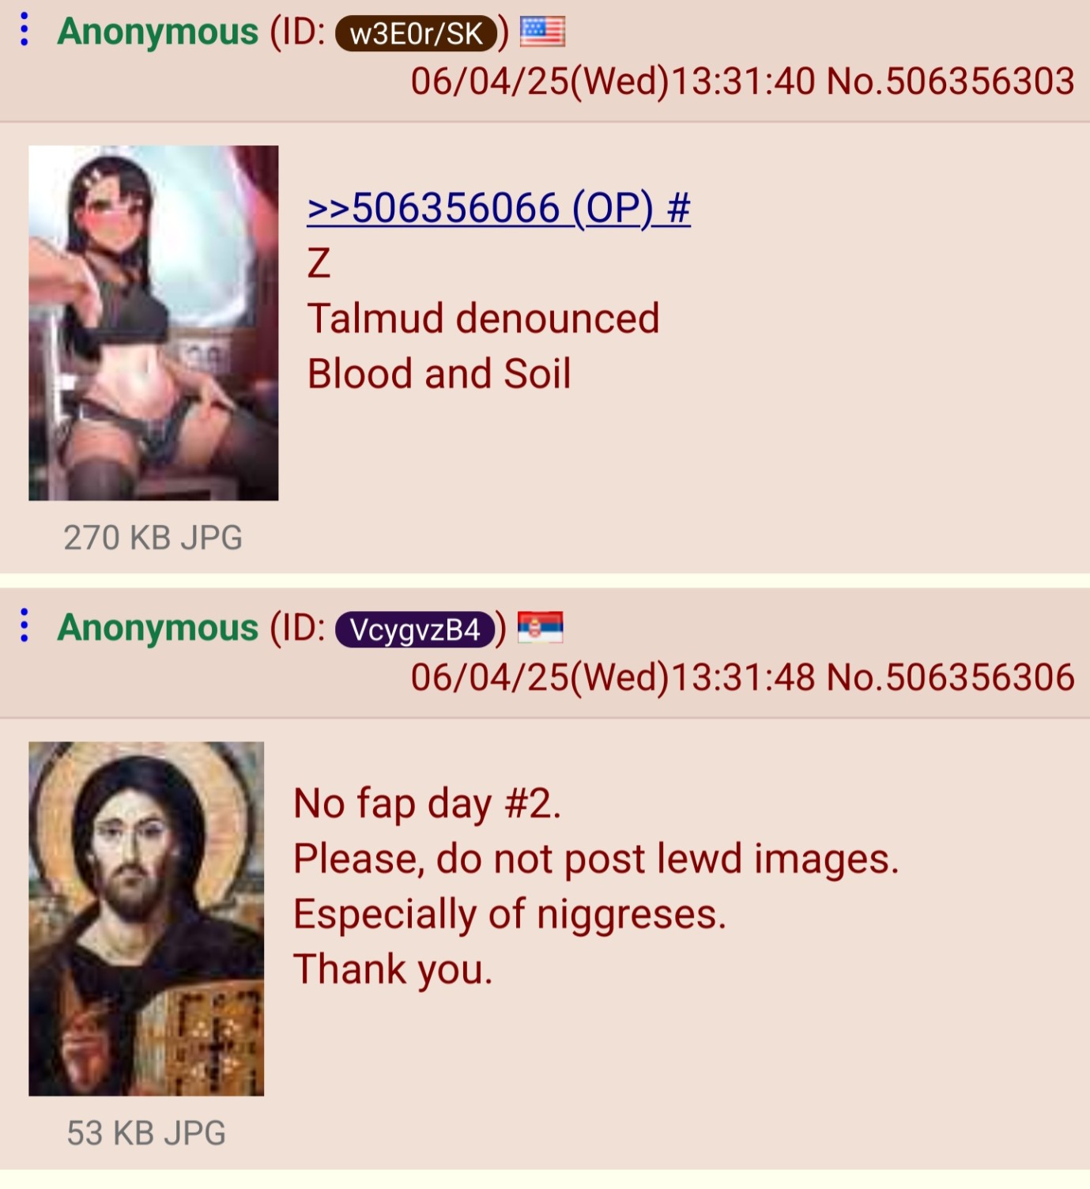The image size is (1090, 1189).
Task: Open the three-dot menu for post 506356303
Action: [x=25, y=30]
